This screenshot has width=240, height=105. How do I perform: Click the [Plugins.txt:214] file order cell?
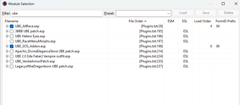click(x=151, y=51)
